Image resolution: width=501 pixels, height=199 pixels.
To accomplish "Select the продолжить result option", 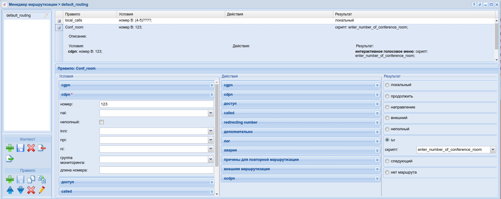I will (x=387, y=96).
